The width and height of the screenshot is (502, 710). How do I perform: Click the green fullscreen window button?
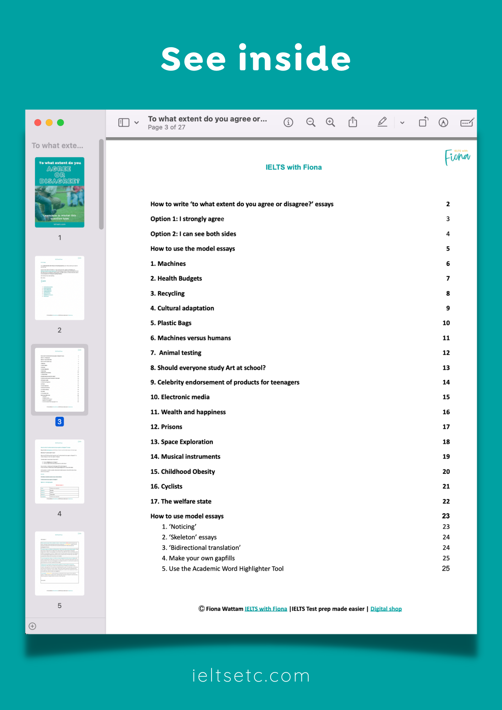click(x=60, y=122)
